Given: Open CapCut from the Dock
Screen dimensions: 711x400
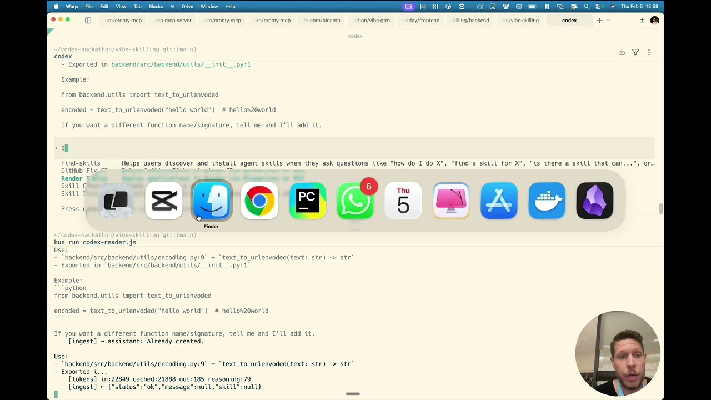Looking at the screenshot, I should point(164,201).
